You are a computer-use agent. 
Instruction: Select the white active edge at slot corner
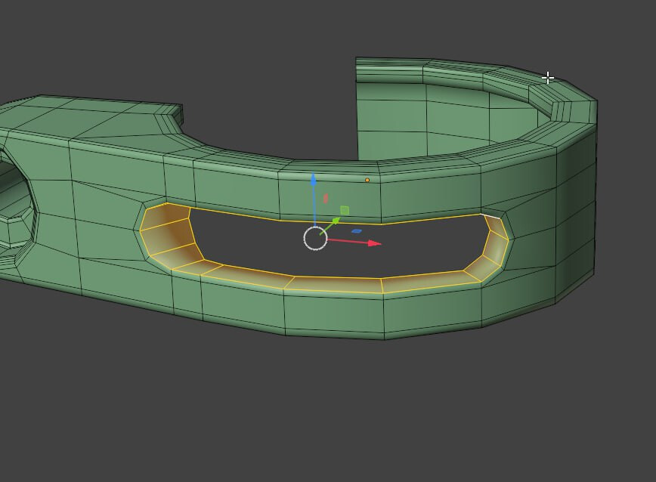[x=490, y=216]
